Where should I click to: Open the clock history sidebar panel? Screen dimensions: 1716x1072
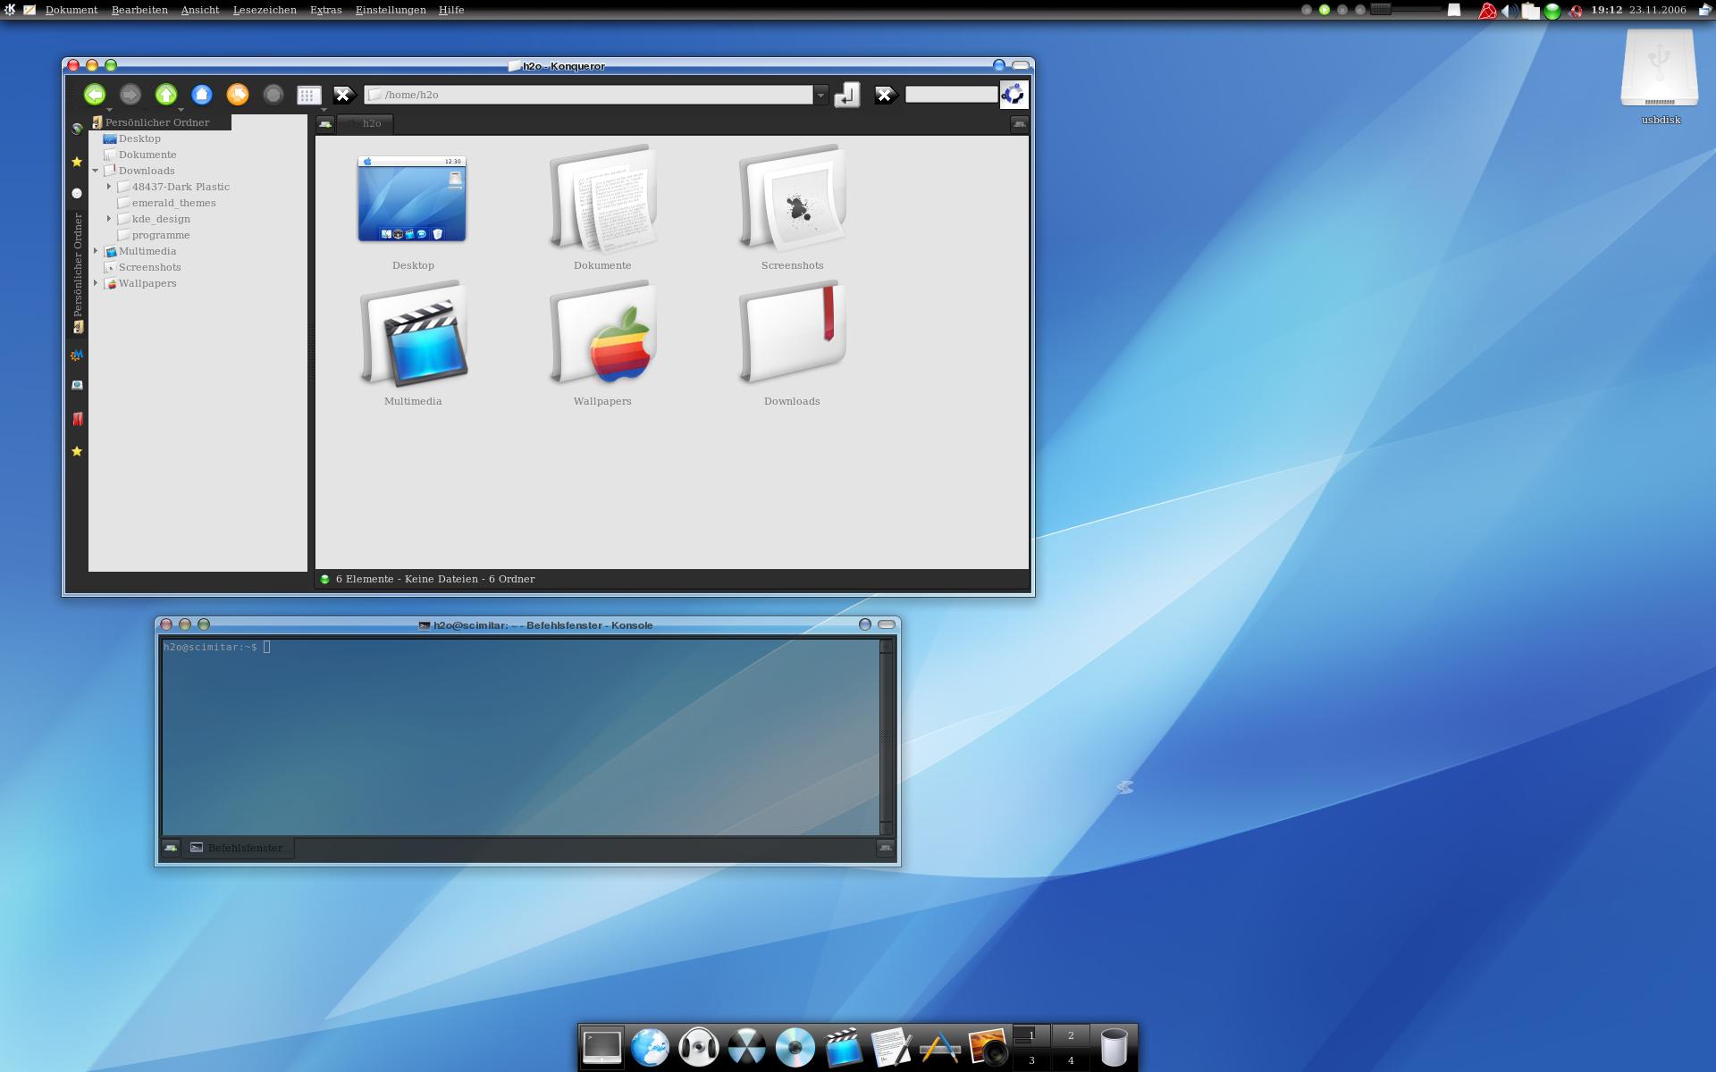click(77, 193)
